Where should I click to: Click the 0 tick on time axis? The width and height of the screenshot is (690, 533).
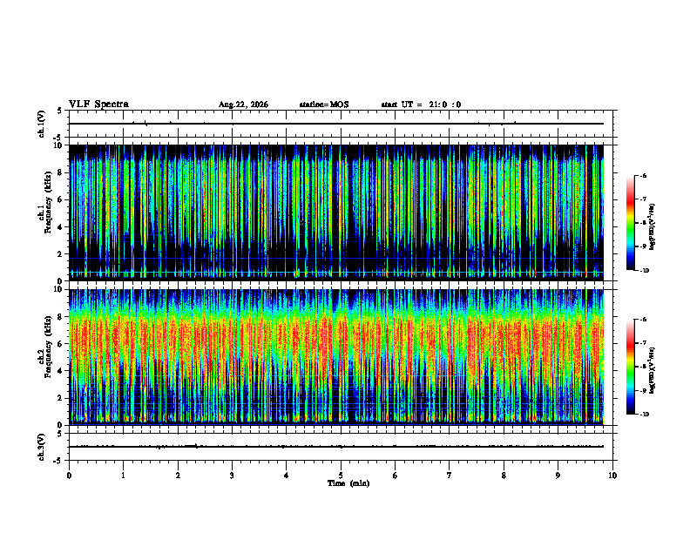point(69,476)
